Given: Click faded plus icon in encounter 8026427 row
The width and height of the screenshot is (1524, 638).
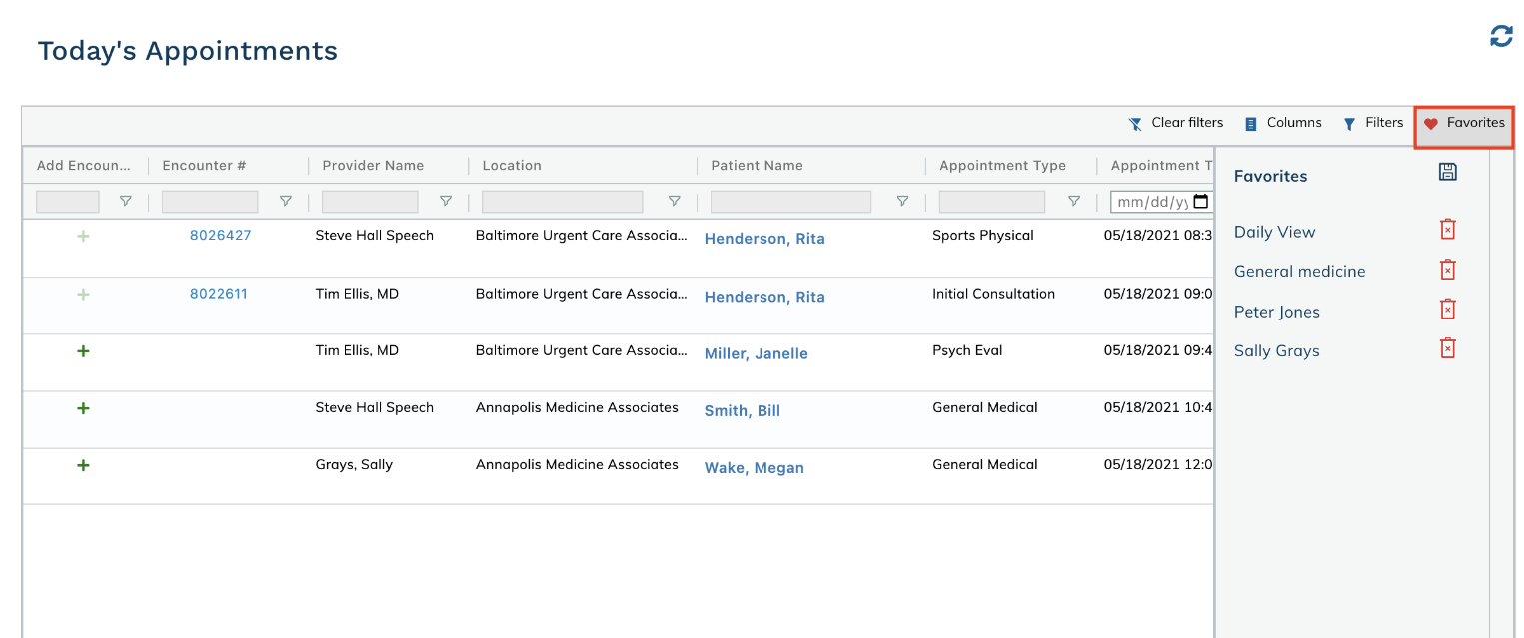Looking at the screenshot, I should 83,236.
